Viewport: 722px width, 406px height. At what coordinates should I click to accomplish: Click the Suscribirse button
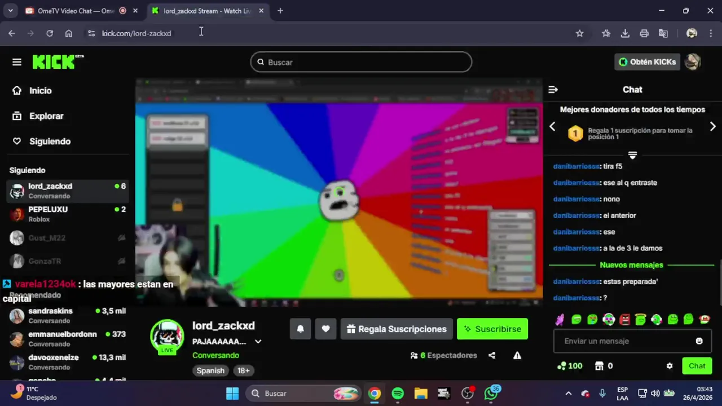coord(492,329)
